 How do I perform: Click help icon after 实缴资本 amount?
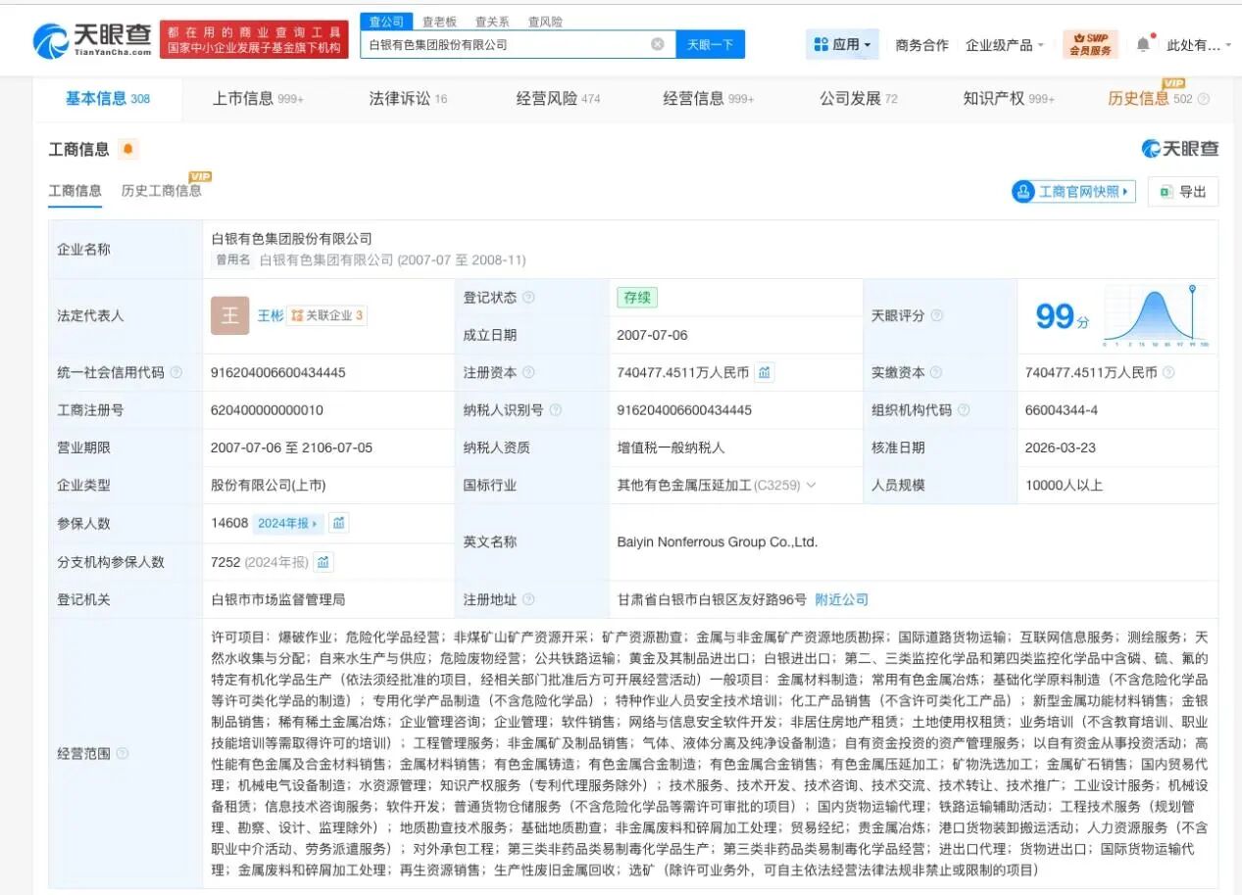coord(1168,372)
